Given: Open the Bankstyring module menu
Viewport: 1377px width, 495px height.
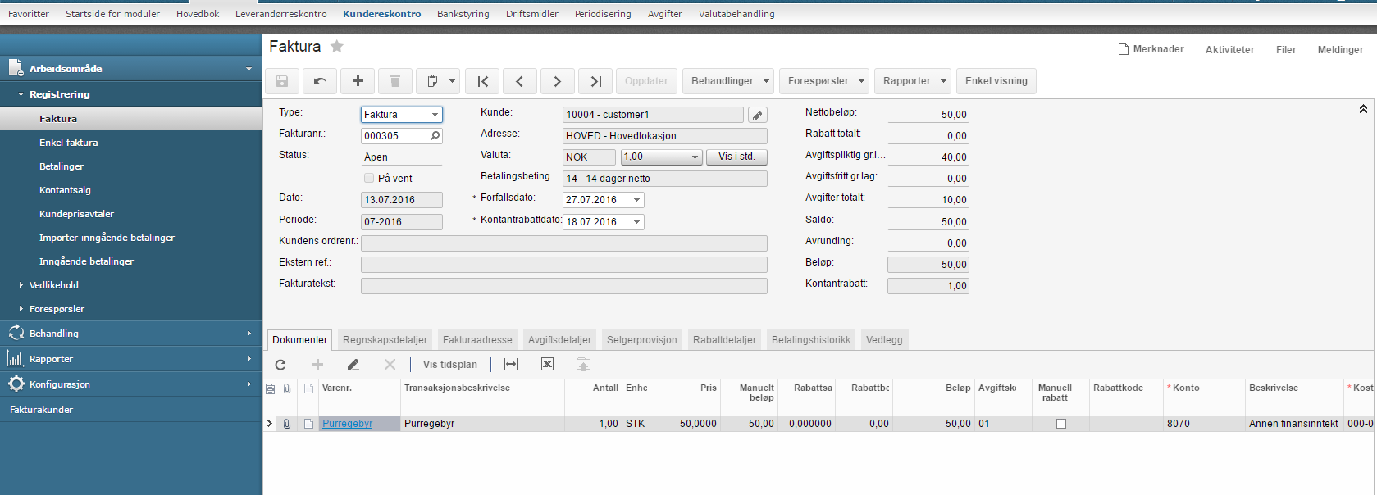Looking at the screenshot, I should pyautogui.click(x=463, y=14).
